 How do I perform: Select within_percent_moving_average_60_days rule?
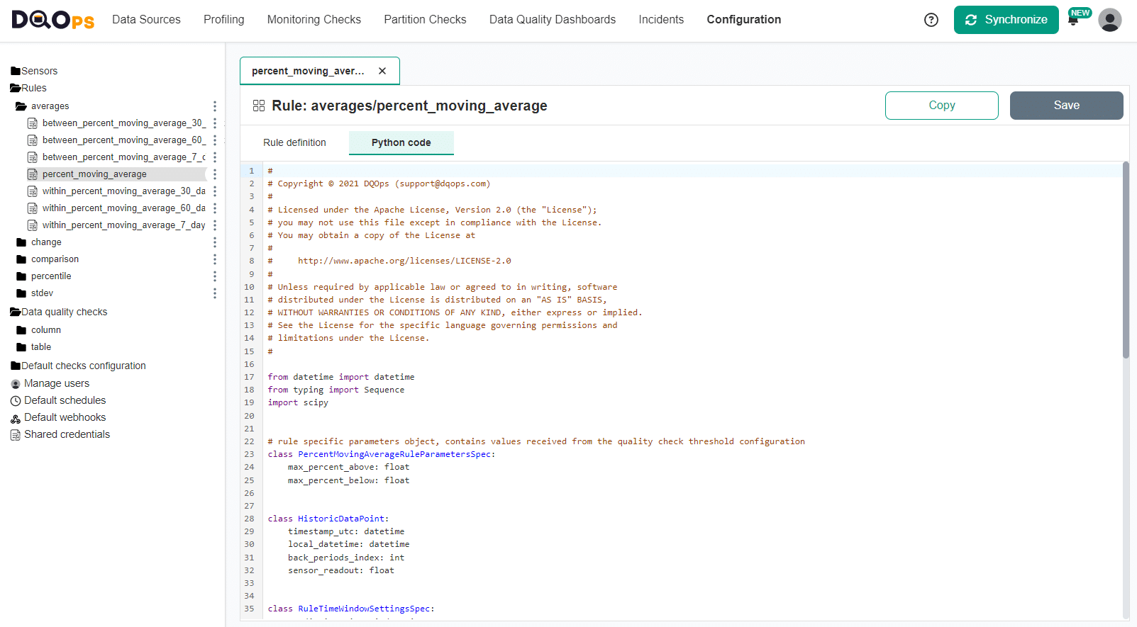click(x=123, y=208)
